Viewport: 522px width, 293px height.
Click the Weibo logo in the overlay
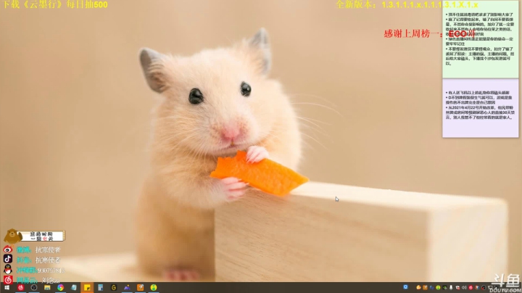click(x=8, y=249)
